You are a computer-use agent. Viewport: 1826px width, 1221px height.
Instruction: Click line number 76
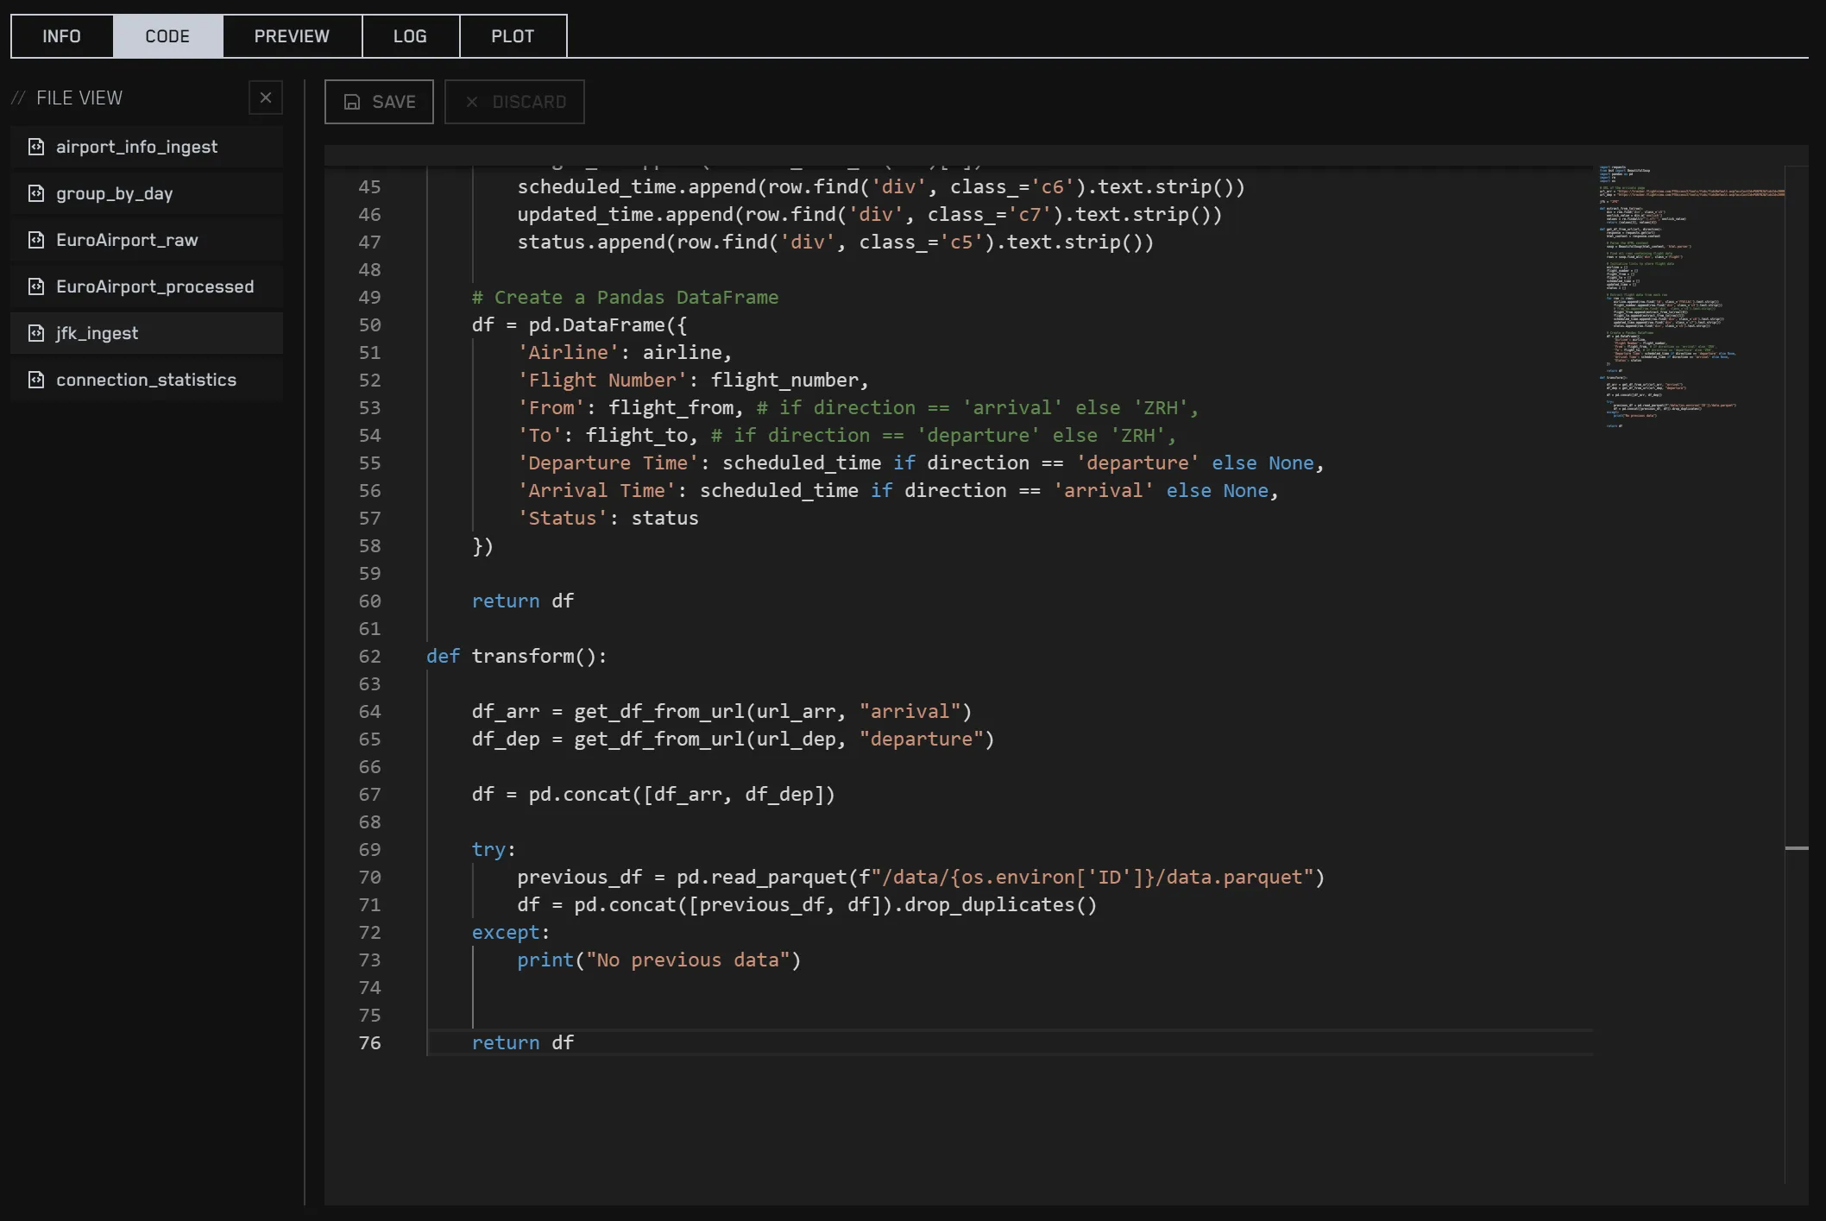pos(369,1042)
